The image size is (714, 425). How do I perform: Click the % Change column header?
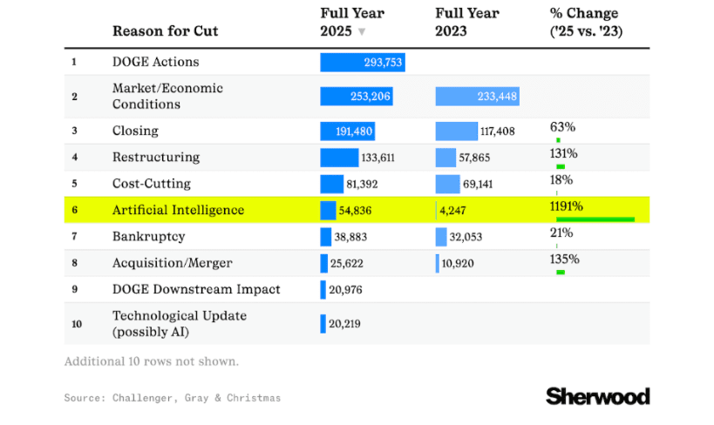tap(586, 23)
